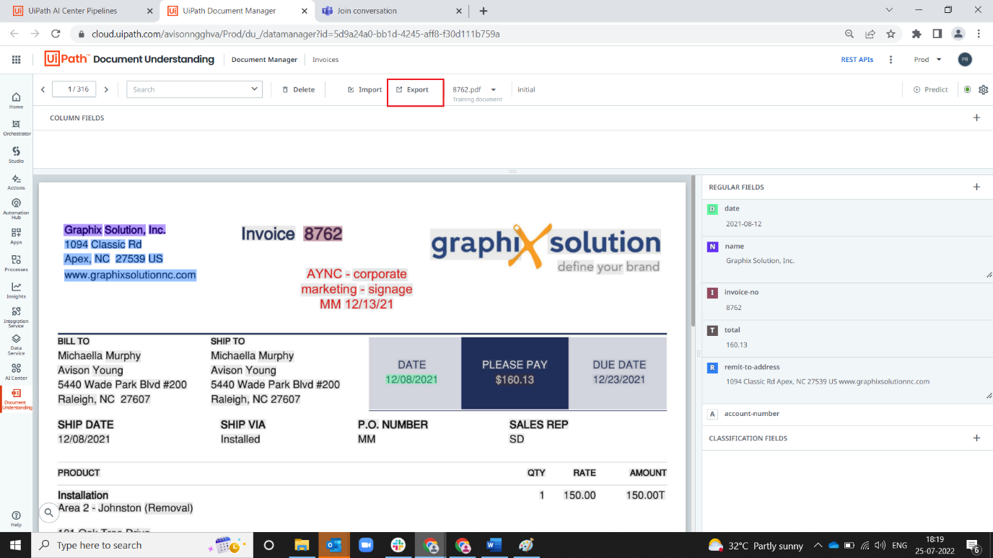Expand the Search filter dropdown

[194, 89]
